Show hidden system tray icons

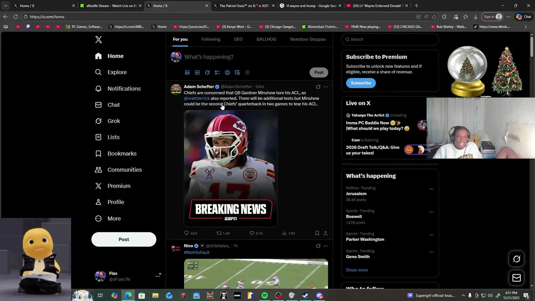tap(463, 296)
